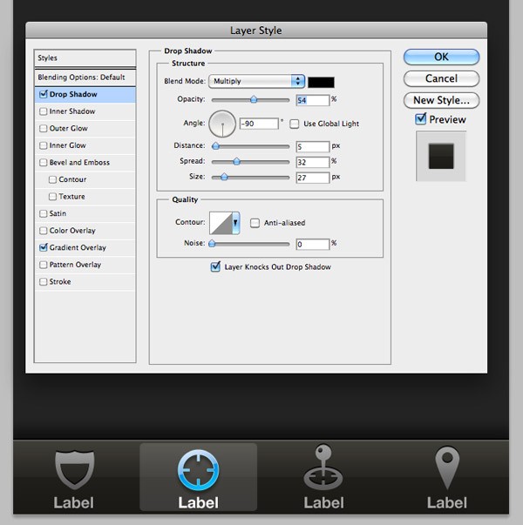Check the Anti-aliased option
The width and height of the screenshot is (523, 525).
pyautogui.click(x=255, y=223)
